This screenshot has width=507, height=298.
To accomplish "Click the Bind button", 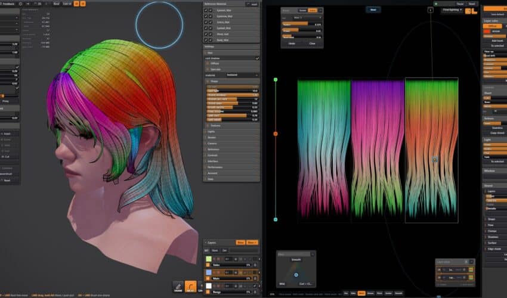I will pyautogui.click(x=56, y=4).
